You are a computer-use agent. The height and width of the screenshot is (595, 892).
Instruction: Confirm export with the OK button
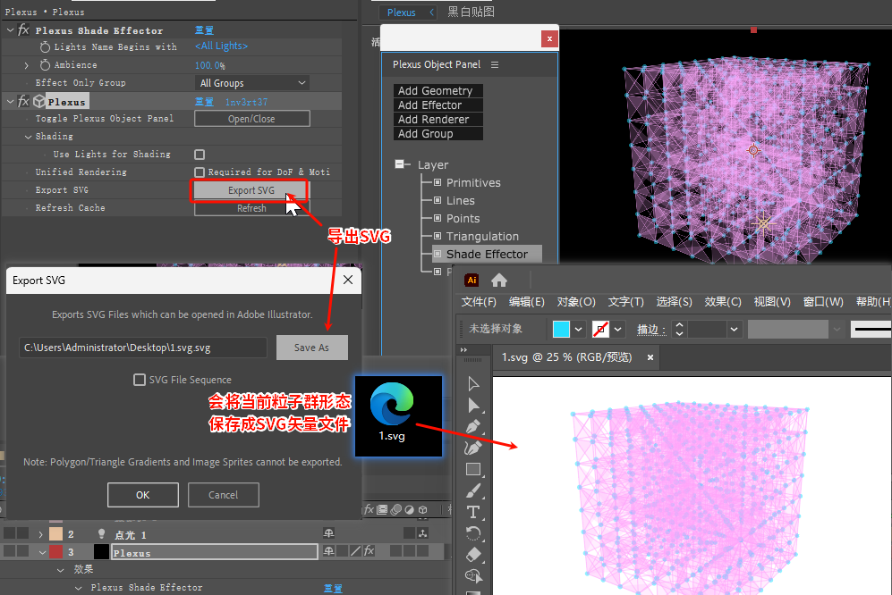pyautogui.click(x=143, y=495)
